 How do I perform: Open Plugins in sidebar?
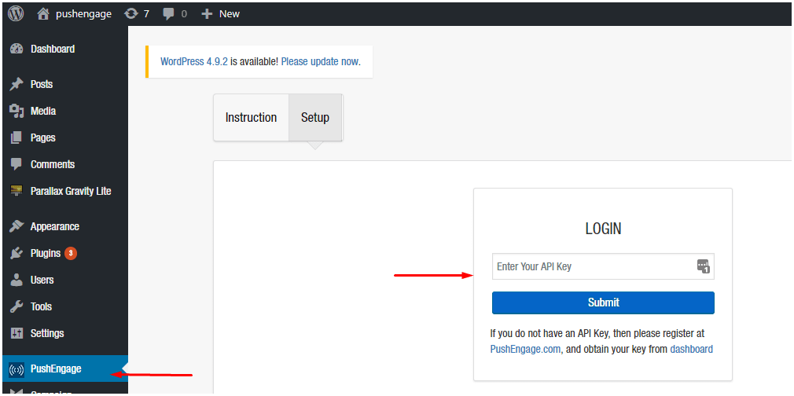coord(46,253)
